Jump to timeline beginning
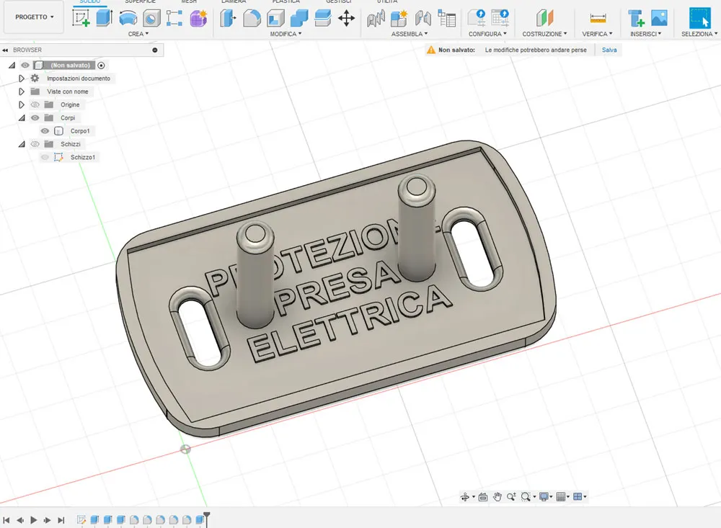 (x=6, y=520)
